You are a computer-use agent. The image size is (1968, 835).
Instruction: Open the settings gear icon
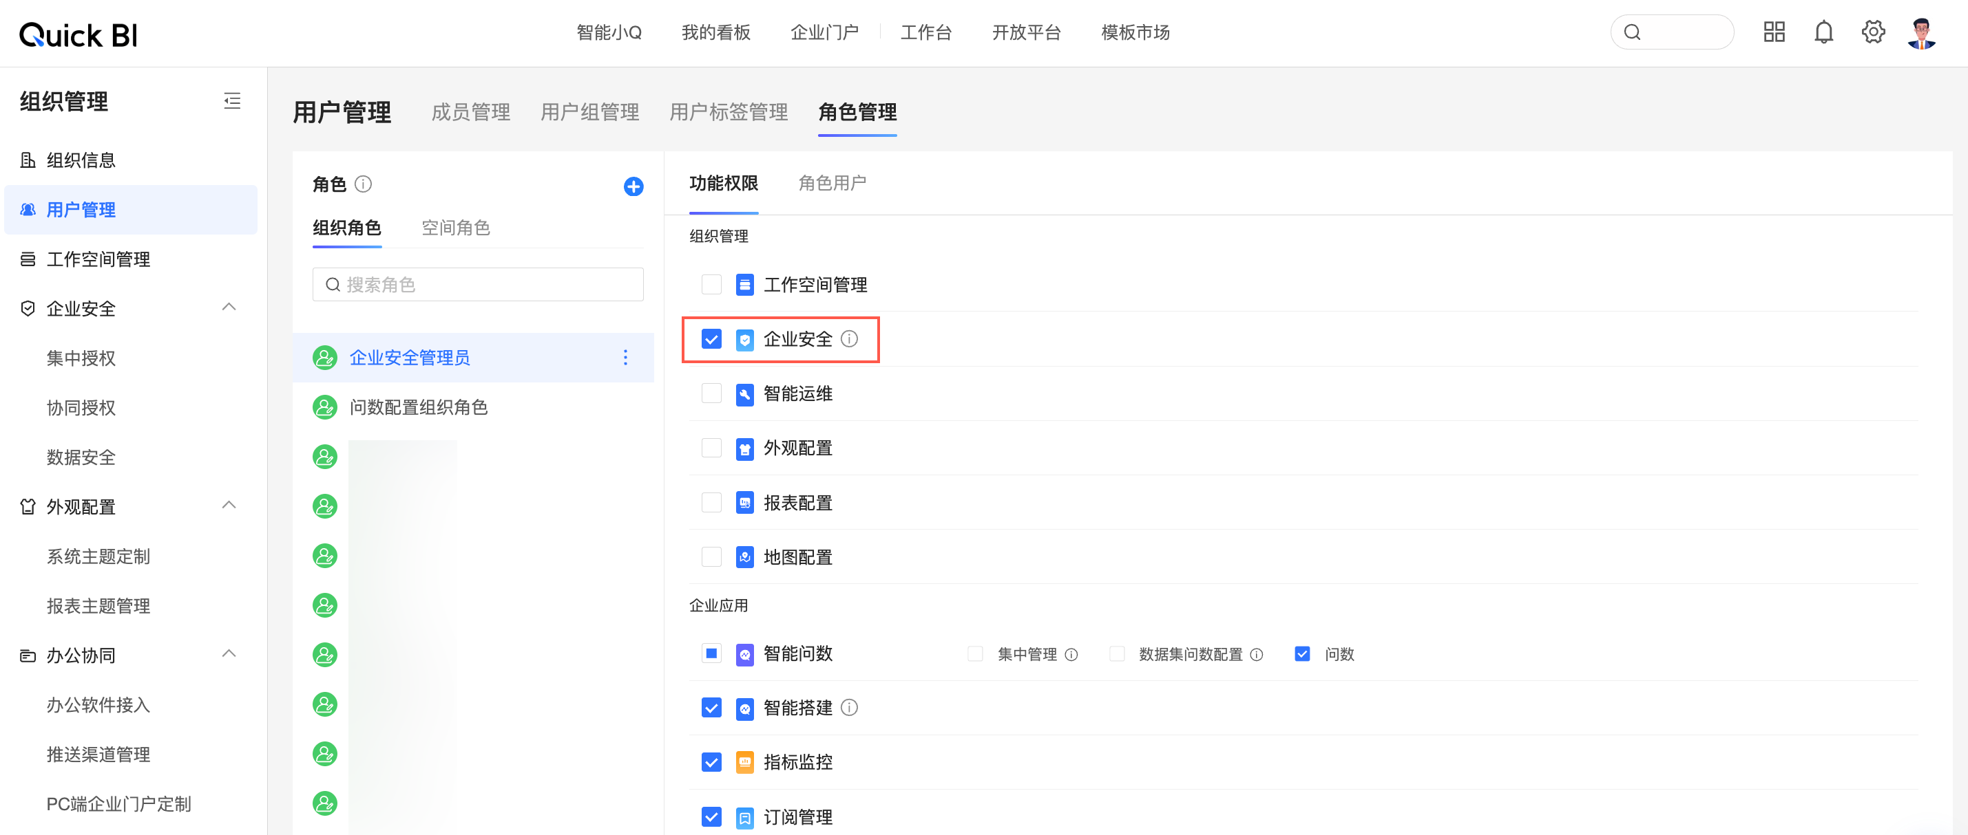click(x=1872, y=32)
